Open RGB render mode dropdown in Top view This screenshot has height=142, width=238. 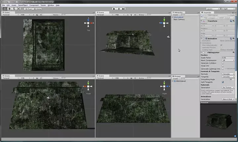coord(25,15)
